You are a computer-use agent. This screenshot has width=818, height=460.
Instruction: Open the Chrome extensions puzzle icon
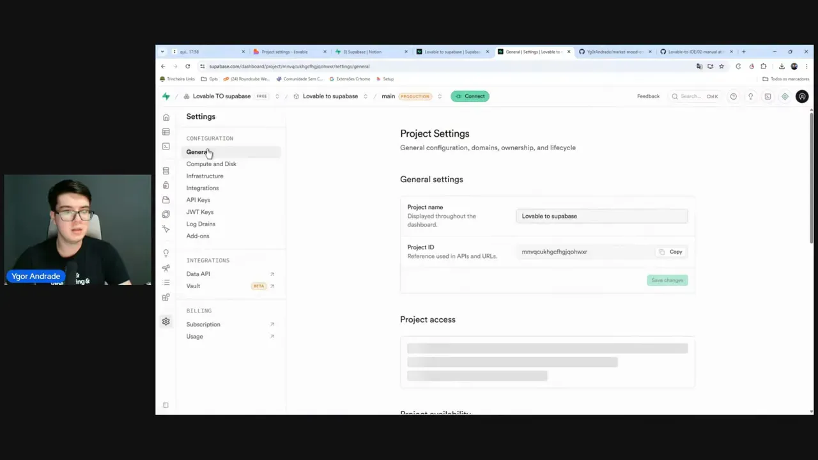pos(763,66)
